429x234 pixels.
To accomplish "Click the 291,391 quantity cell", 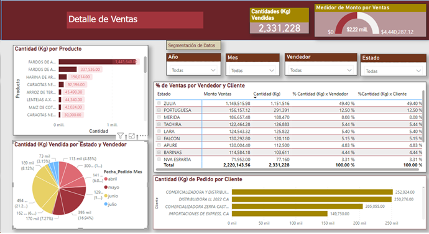I will [282, 110].
